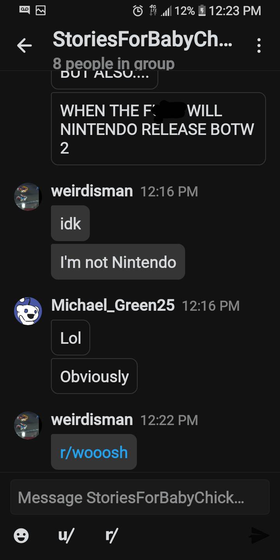
Task: Open StoriesForBabyCh... group chat title
Action: [143, 39]
